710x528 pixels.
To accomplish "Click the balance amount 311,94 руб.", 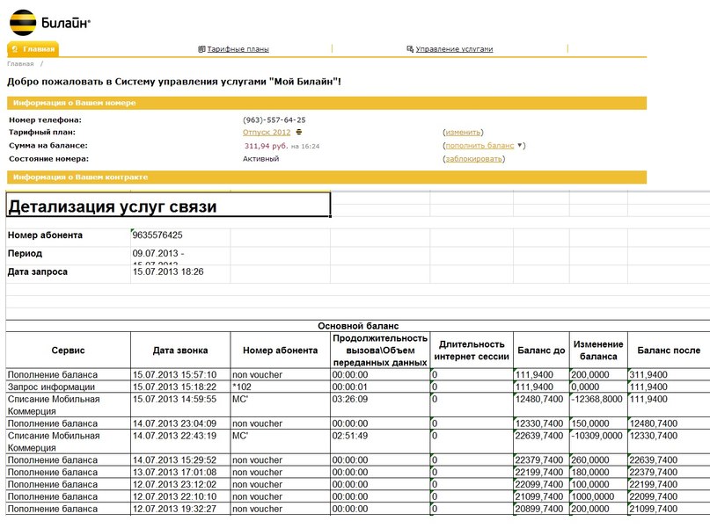I will point(266,146).
